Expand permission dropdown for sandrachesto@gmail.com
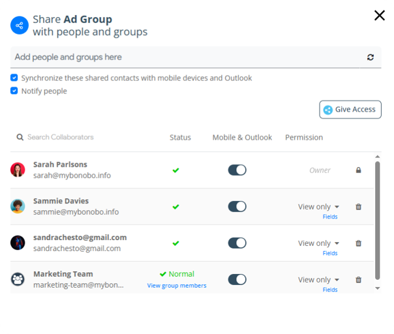 coord(318,243)
